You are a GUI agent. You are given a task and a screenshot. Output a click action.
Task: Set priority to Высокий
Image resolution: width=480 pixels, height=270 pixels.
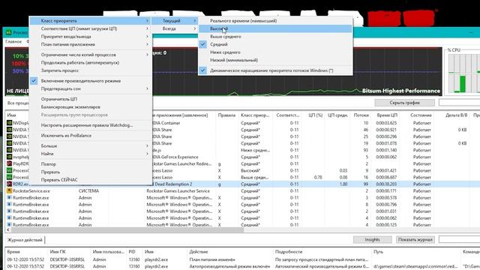point(275,28)
